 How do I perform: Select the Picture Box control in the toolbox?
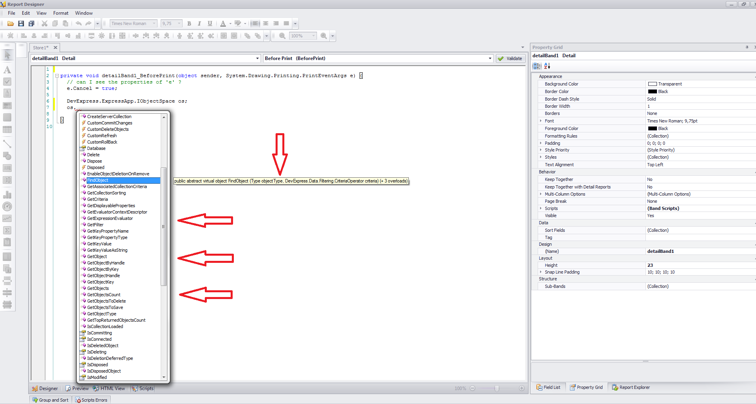pyautogui.click(x=7, y=106)
